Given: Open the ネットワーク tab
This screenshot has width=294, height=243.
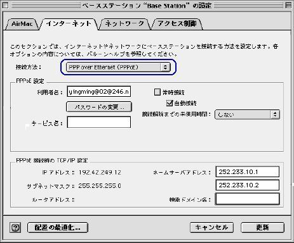Looking at the screenshot, I should click(124, 24).
